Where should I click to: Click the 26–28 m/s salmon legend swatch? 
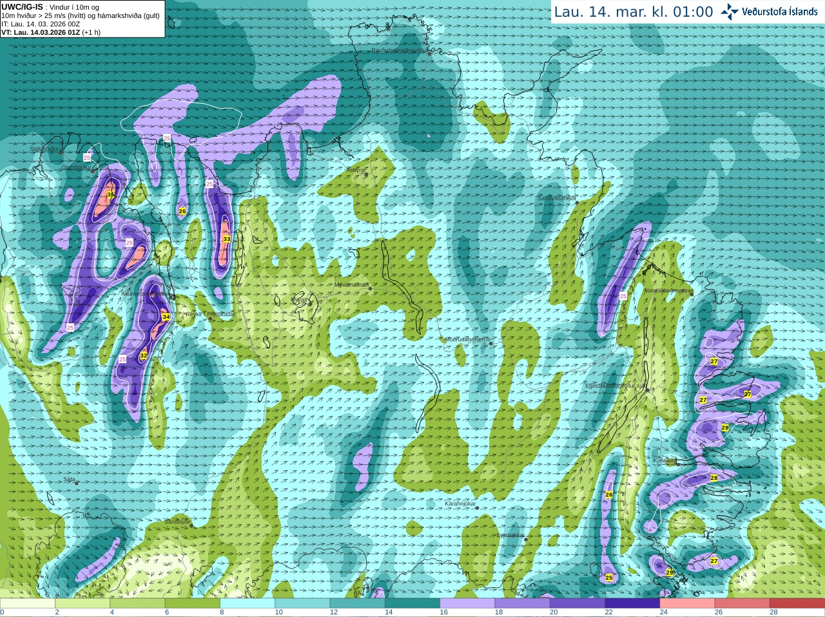742,603
